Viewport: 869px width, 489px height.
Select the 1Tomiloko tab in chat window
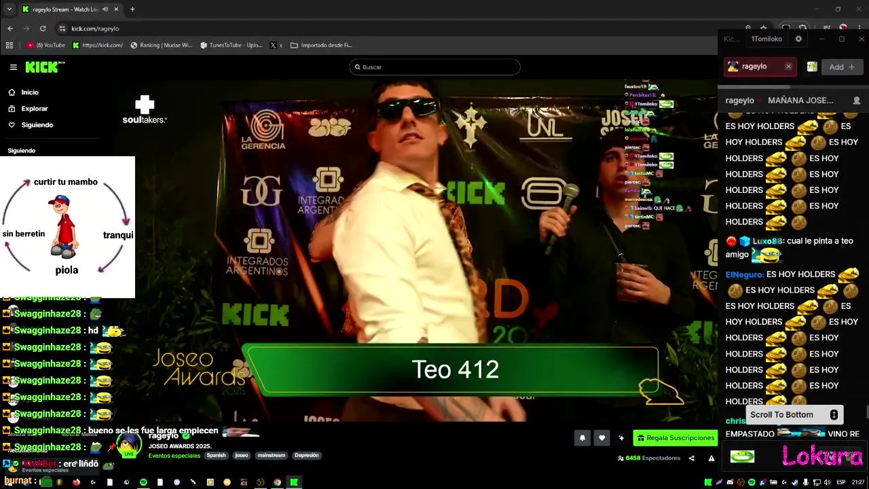pos(766,39)
